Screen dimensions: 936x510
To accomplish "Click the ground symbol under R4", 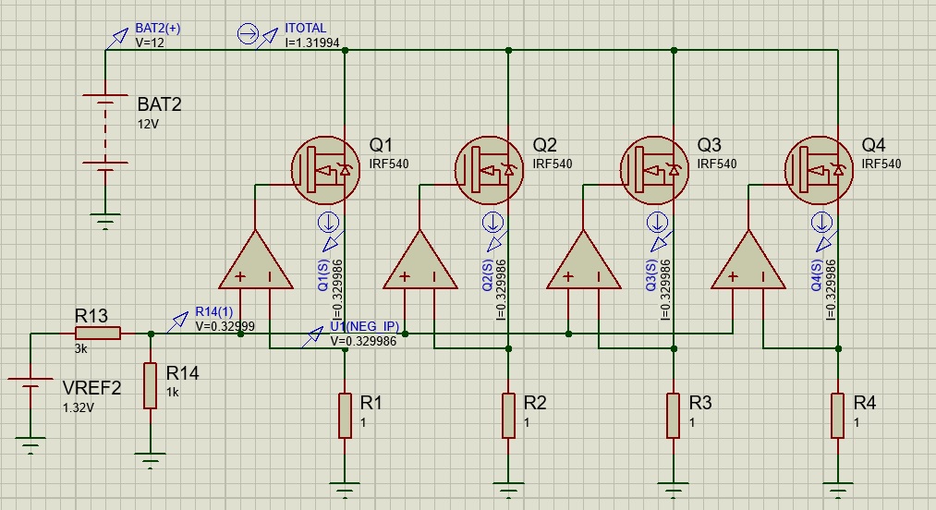I will (838, 490).
